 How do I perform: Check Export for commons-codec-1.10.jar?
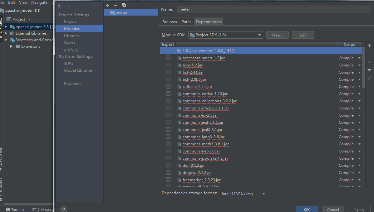168,94
